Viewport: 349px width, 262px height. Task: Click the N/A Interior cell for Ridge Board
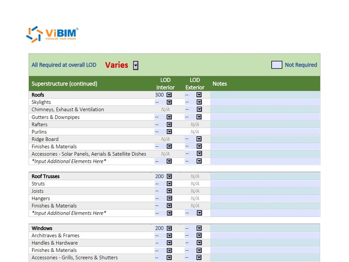pyautogui.click(x=165, y=139)
